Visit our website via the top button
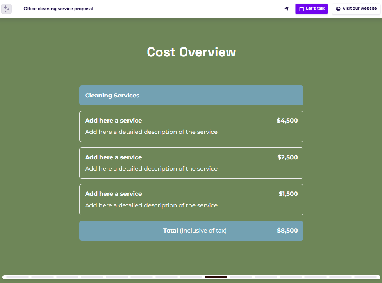This screenshot has width=382, height=283. pyautogui.click(x=355, y=9)
